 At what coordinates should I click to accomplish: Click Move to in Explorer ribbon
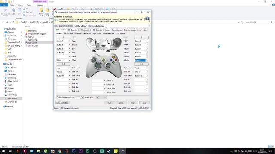(41, 12)
